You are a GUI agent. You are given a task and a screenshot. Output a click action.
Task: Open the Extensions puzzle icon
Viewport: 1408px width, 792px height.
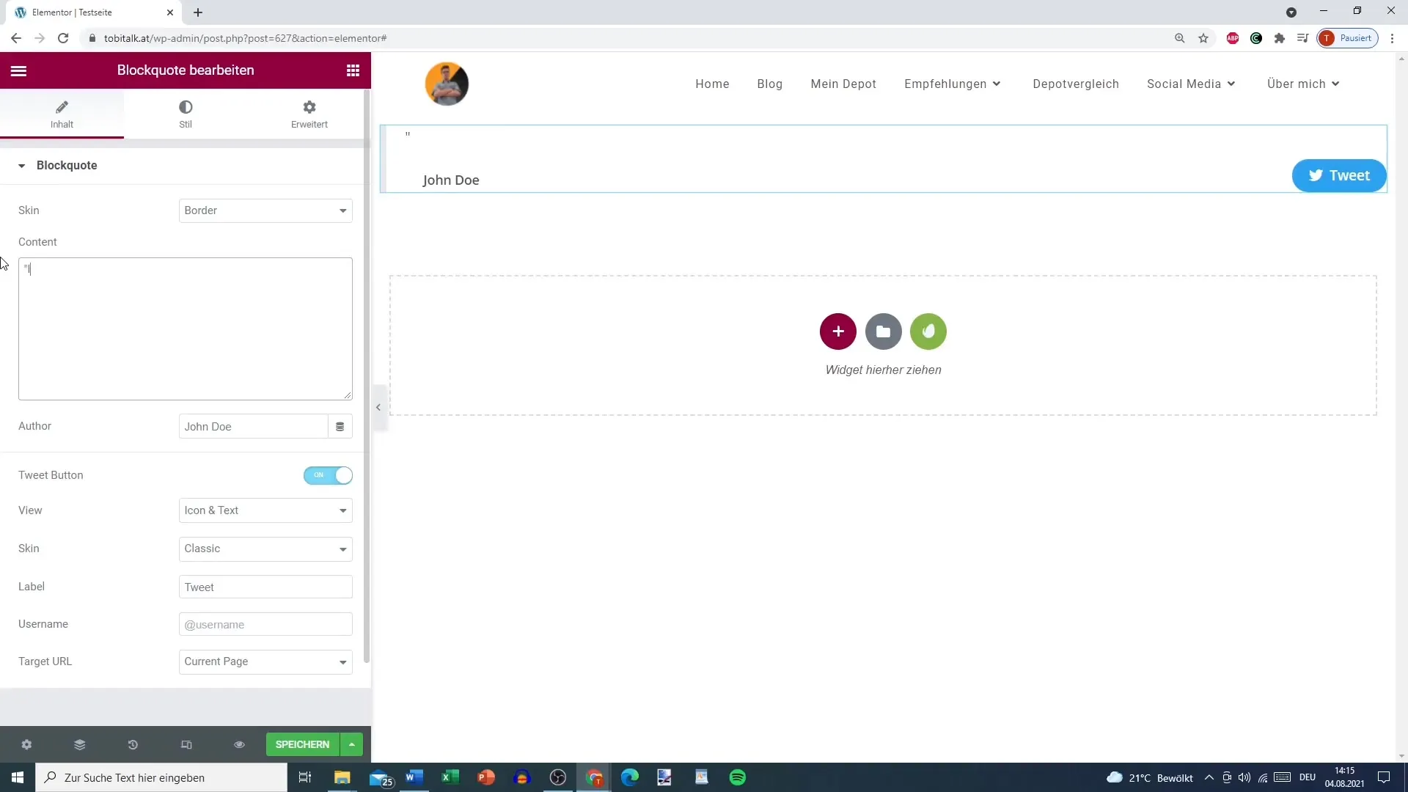pyautogui.click(x=1280, y=38)
